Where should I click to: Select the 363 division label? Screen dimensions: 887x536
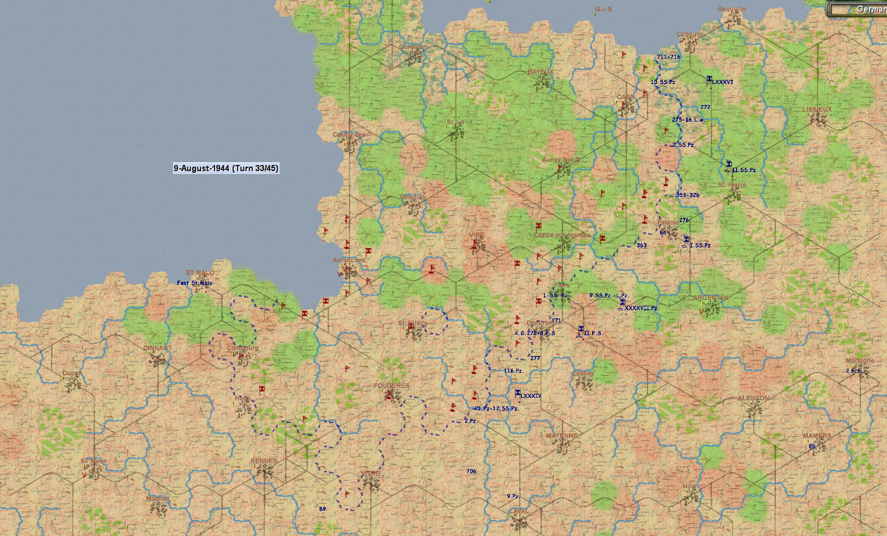[642, 245]
